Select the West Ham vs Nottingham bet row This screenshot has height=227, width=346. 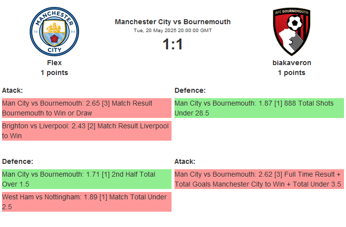tap(86, 202)
